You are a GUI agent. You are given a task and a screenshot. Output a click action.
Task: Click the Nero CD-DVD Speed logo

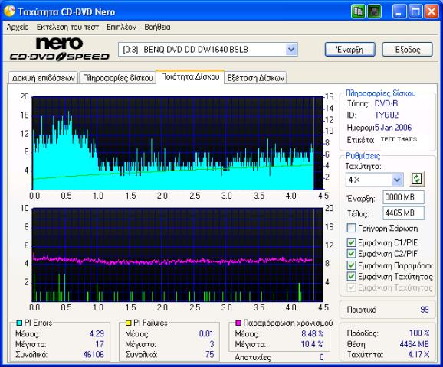60,49
